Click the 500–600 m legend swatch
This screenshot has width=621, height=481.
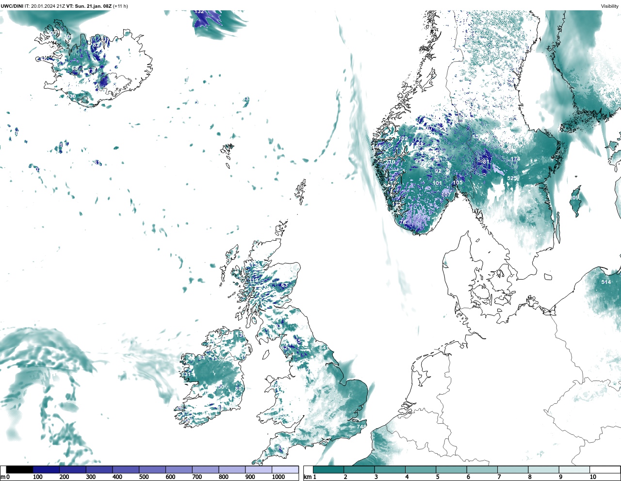click(x=152, y=470)
